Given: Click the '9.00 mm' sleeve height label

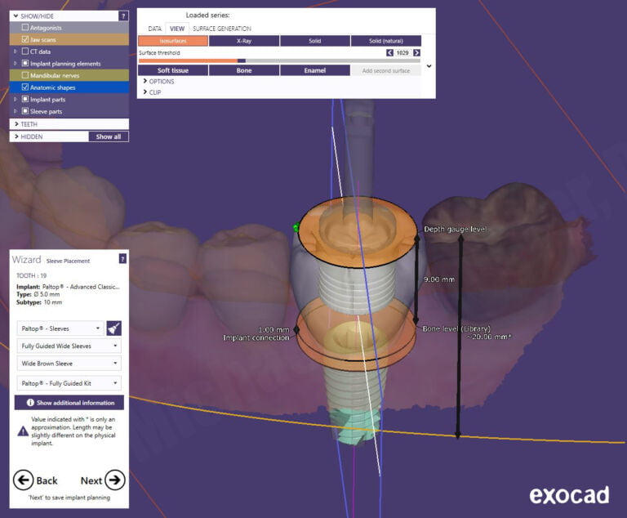Looking at the screenshot, I should 439,279.
